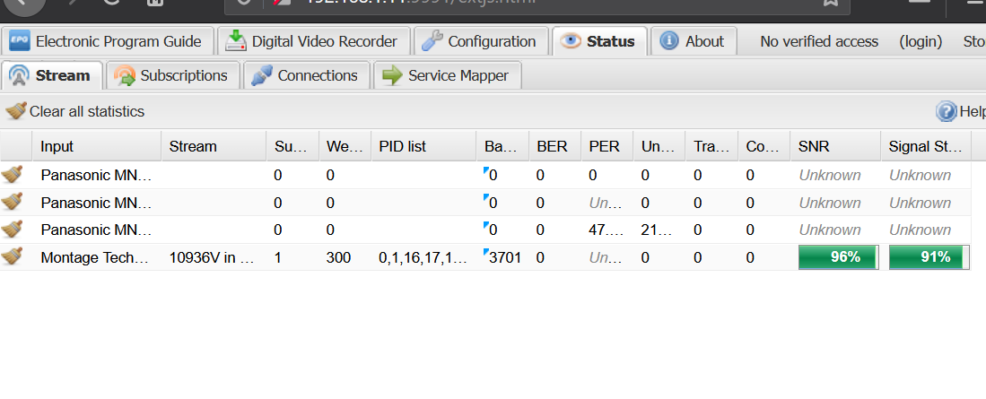Image resolution: width=986 pixels, height=399 pixels.
Task: Select the 10936V stream cell
Action: (x=213, y=257)
